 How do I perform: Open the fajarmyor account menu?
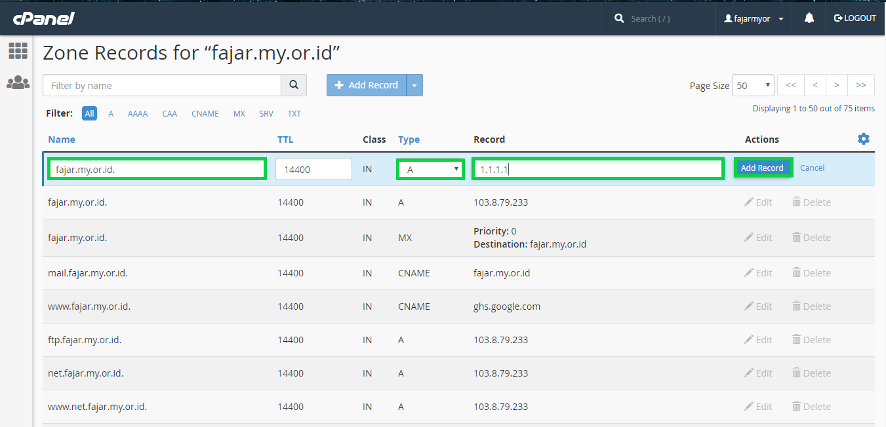tap(753, 18)
